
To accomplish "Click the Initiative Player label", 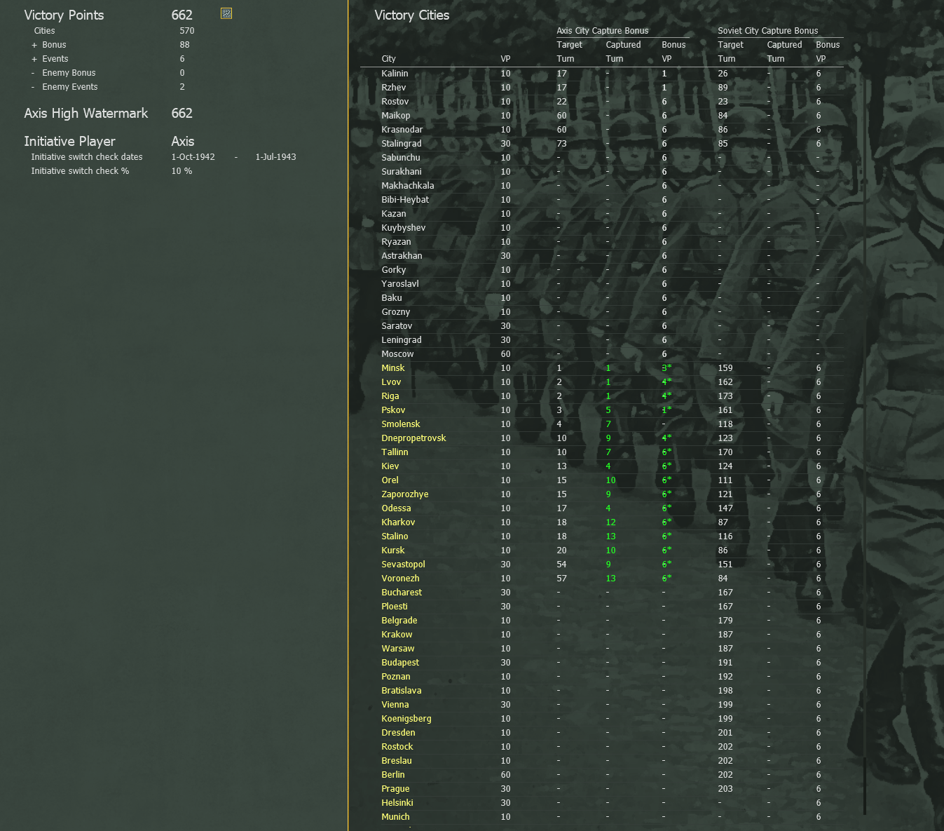I will pyautogui.click(x=69, y=141).
